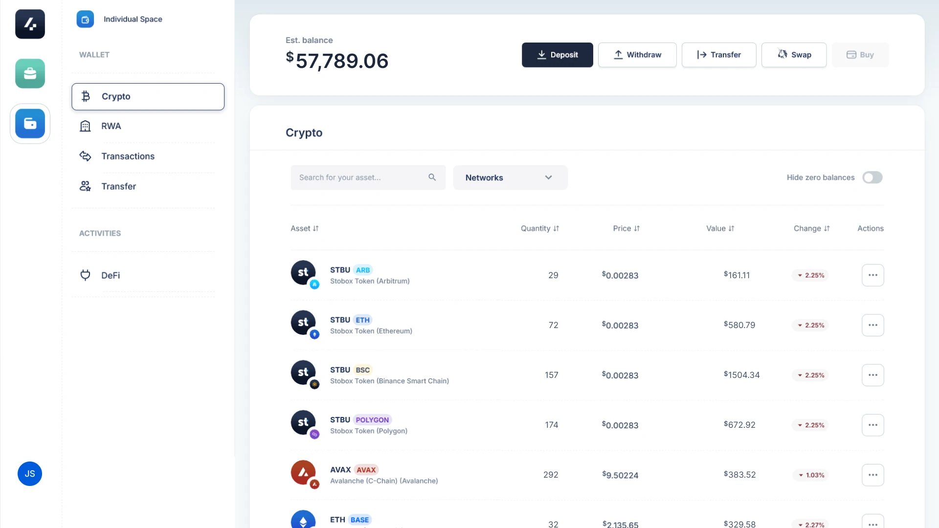The width and height of the screenshot is (939, 528).
Task: Click the Deposit button
Action: pos(557,55)
